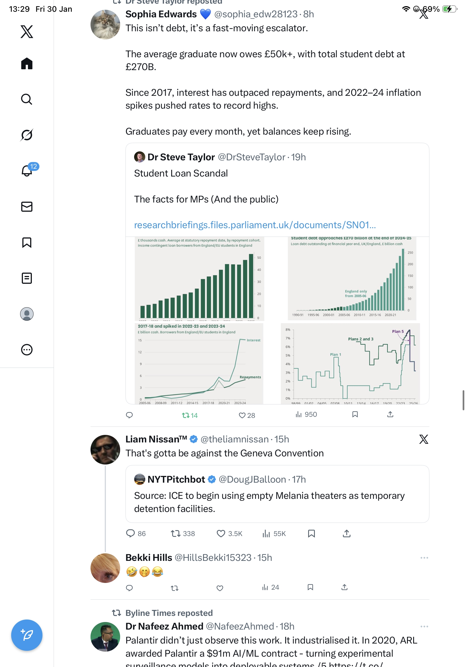Open the Home feed icon
The width and height of the screenshot is (466, 667).
click(27, 63)
